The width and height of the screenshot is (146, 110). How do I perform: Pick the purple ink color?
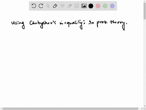pos(112,6)
